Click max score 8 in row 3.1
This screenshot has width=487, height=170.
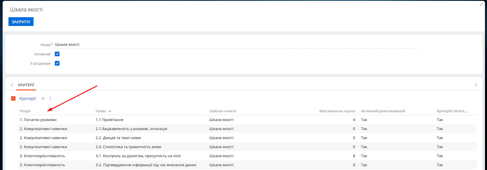point(354,156)
